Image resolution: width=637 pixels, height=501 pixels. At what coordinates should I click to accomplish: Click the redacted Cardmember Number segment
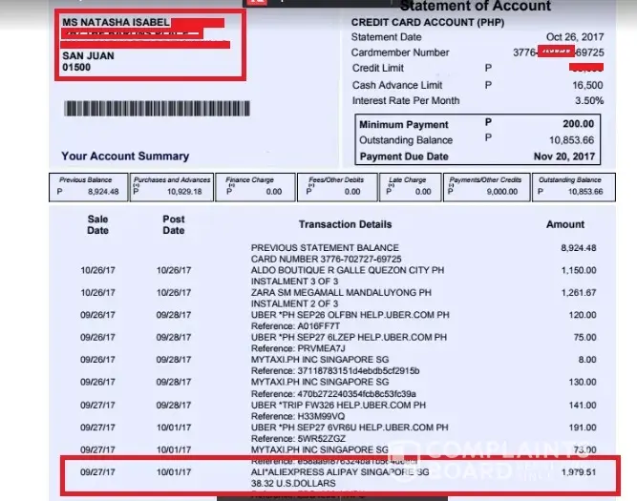coord(556,52)
